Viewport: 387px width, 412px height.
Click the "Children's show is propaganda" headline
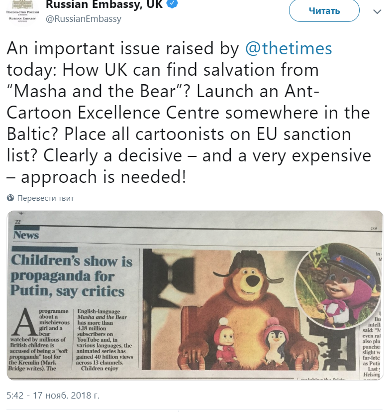pos(69,275)
